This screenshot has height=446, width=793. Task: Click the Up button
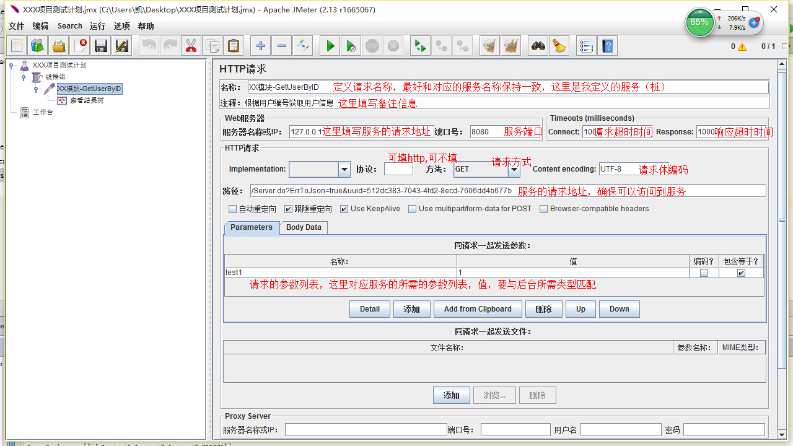click(x=581, y=309)
